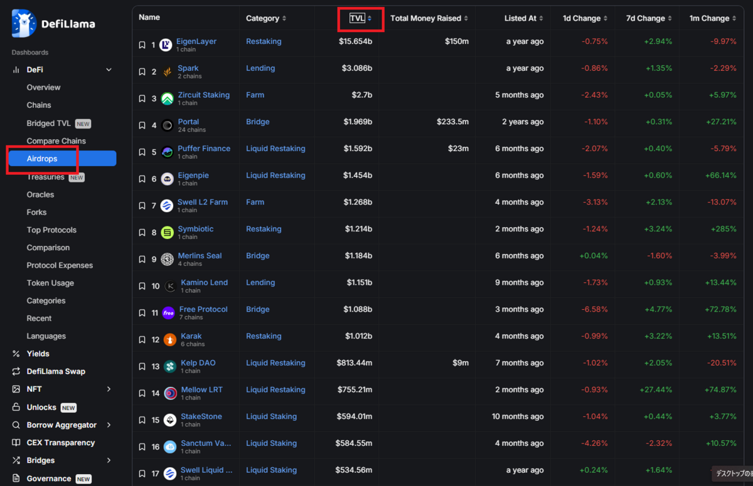Bookmark the Symbiotic row

(142, 233)
